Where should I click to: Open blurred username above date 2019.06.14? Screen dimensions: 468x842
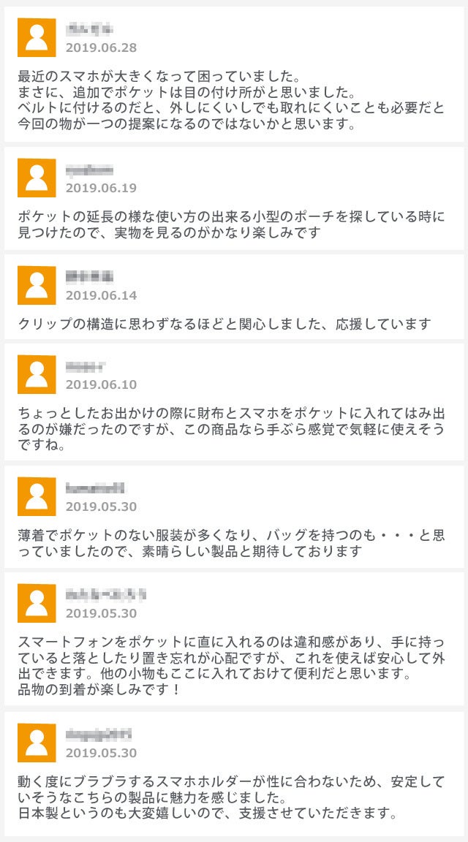tap(89, 277)
